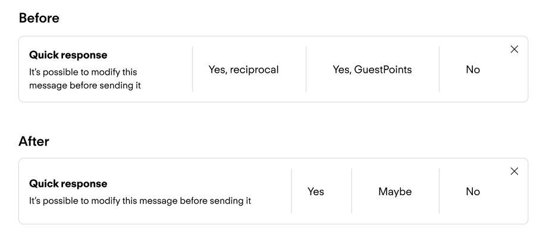Screen dimensions: 549x245
Task: Select the "Yes, GuestPoints" reply option
Action: click(372, 69)
